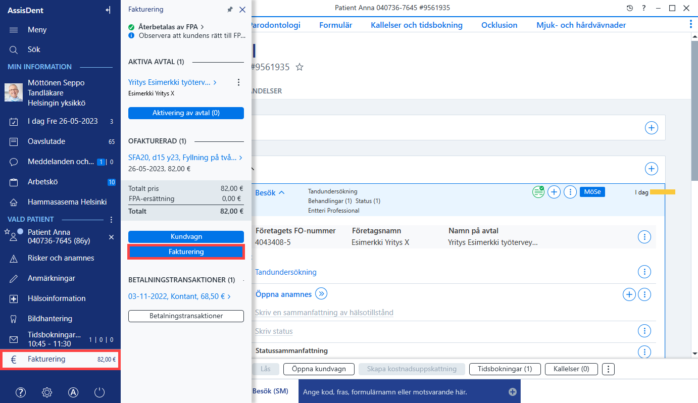Open the Formulär tab
The image size is (698, 403).
click(x=336, y=25)
